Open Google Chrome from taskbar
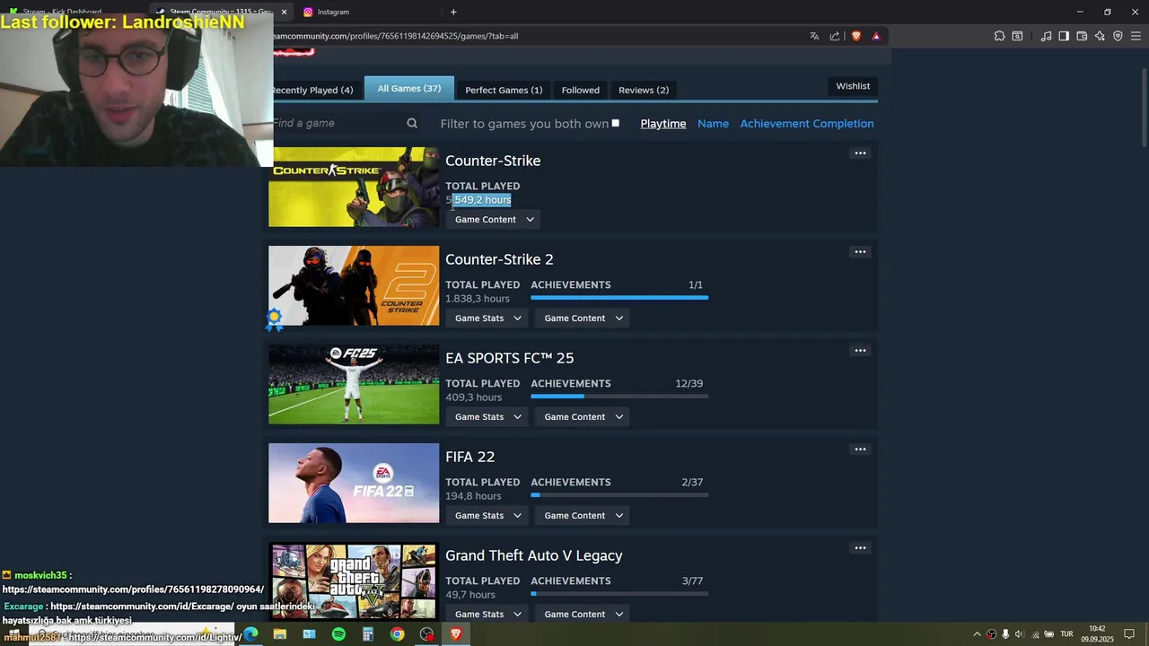The image size is (1149, 646). 397,634
